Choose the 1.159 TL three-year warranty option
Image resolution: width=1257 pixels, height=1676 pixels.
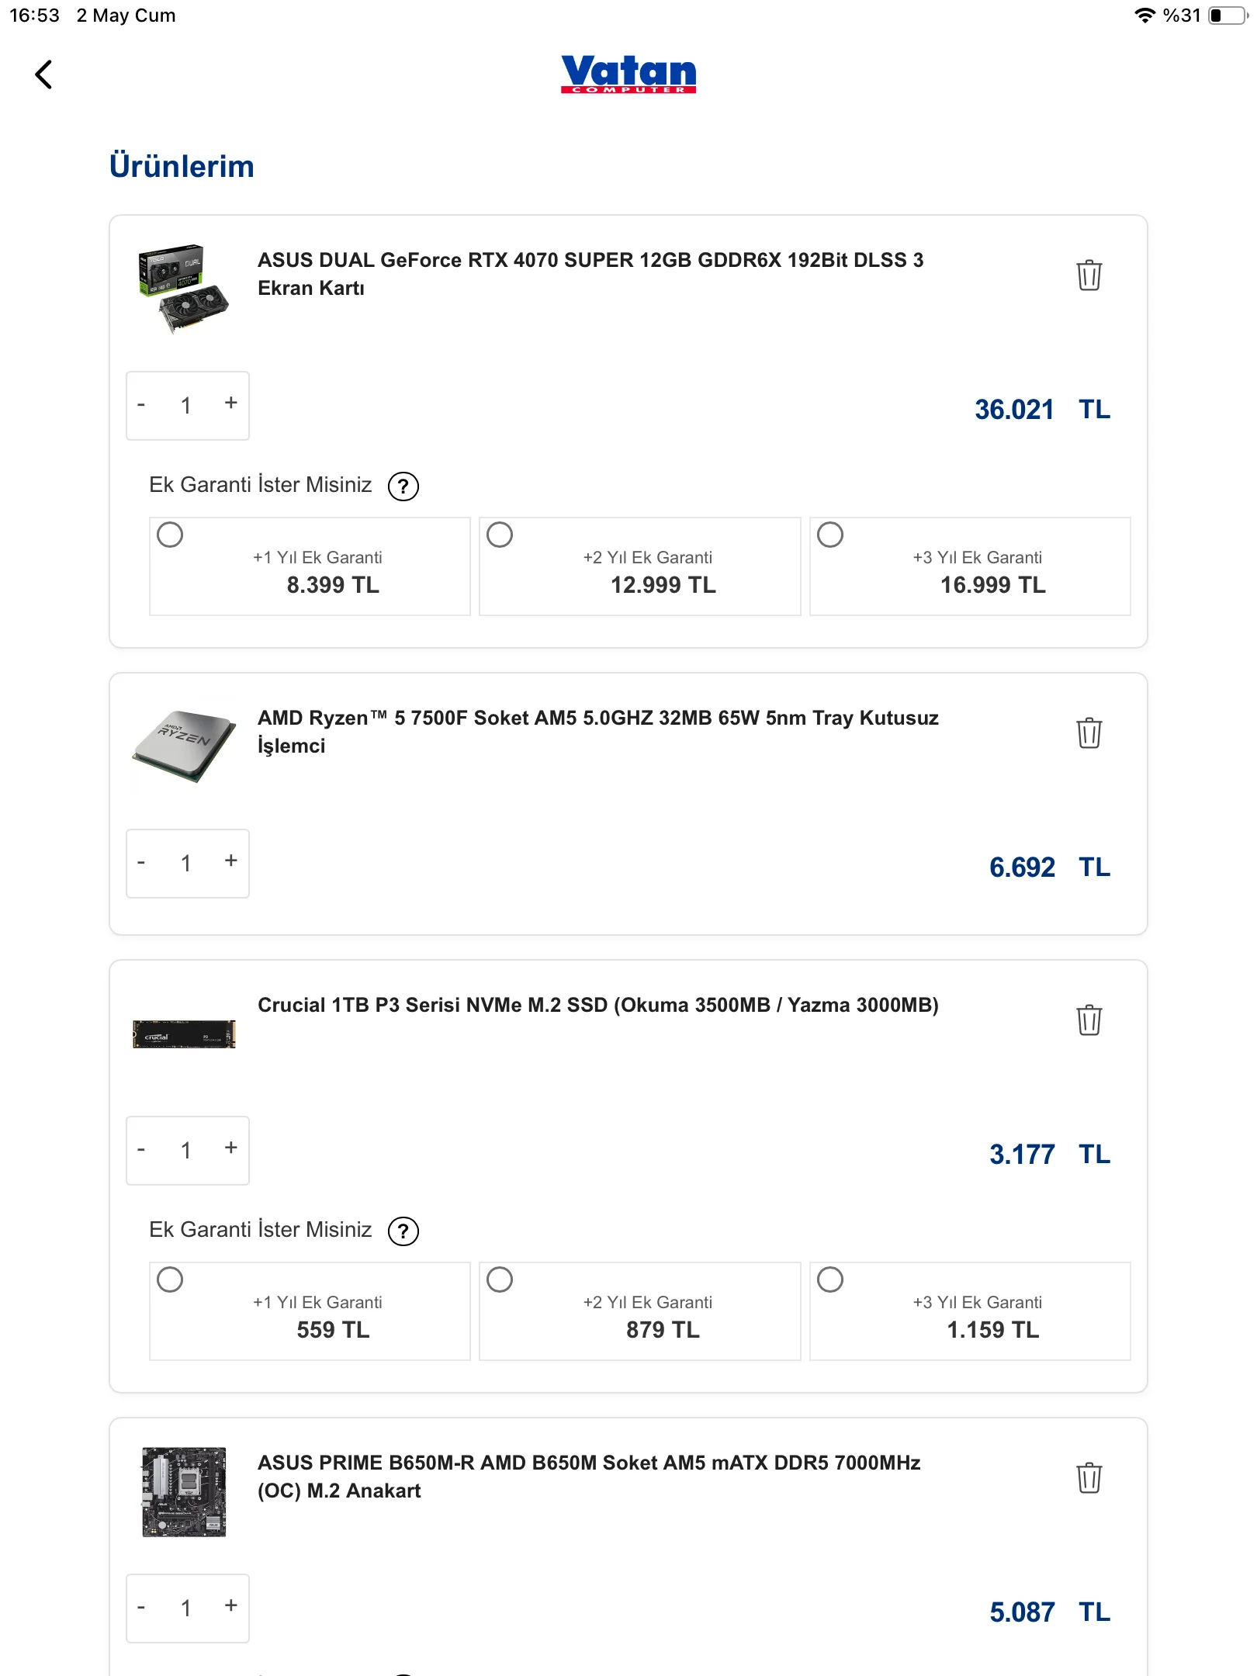coord(829,1280)
